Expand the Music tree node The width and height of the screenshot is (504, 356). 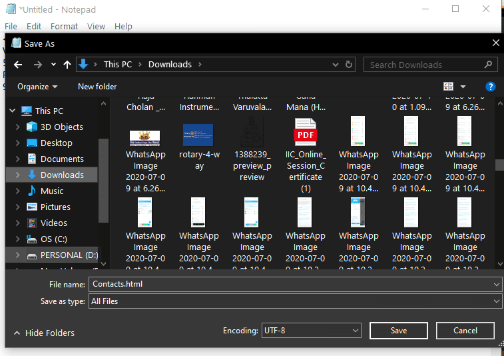coord(18,191)
